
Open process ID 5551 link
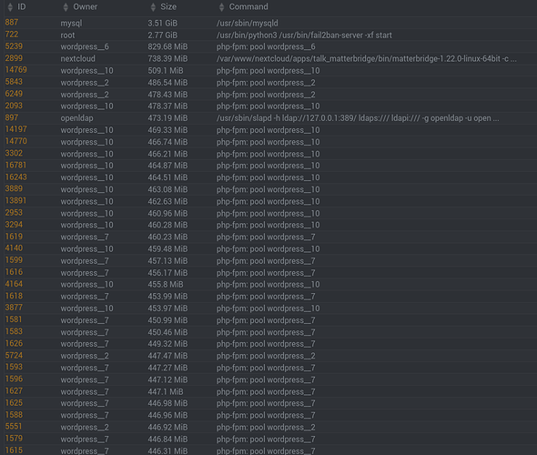pyautogui.click(x=14, y=427)
